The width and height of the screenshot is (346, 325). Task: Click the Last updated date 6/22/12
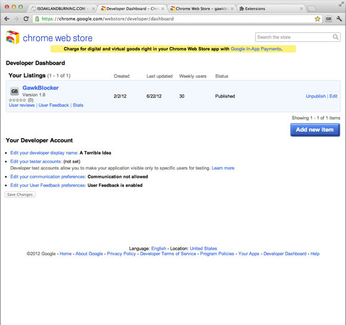154,96
